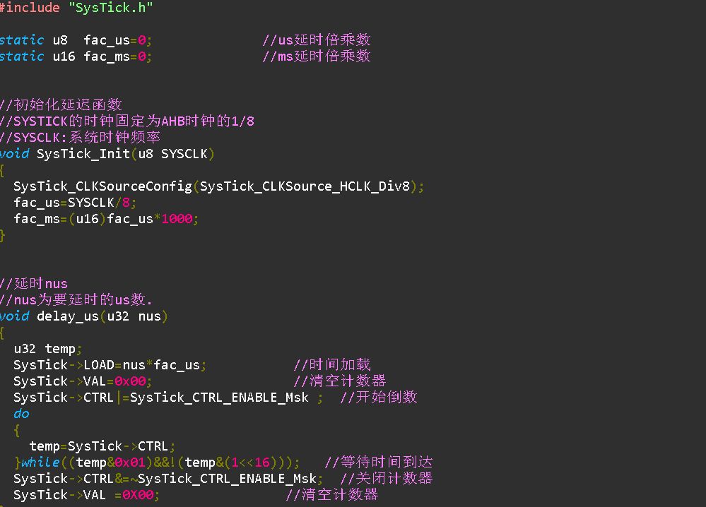
Task: Click SysTick_CLKSource_HCLK_Div8 argument
Action: (x=305, y=186)
